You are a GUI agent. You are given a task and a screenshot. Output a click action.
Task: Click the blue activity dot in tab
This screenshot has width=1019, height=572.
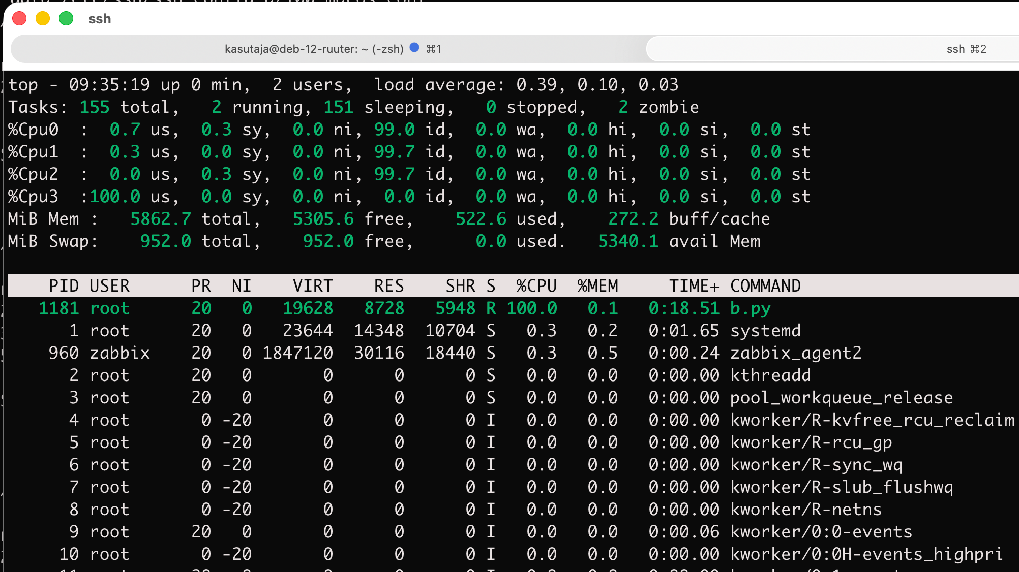coord(414,47)
